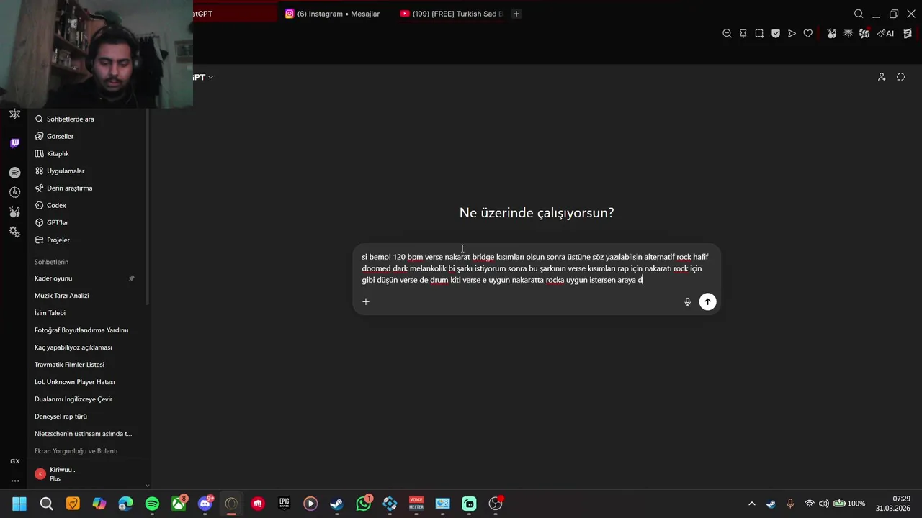This screenshot has width=922, height=518.
Task: Open a new browser tab with the plus
Action: (516, 14)
